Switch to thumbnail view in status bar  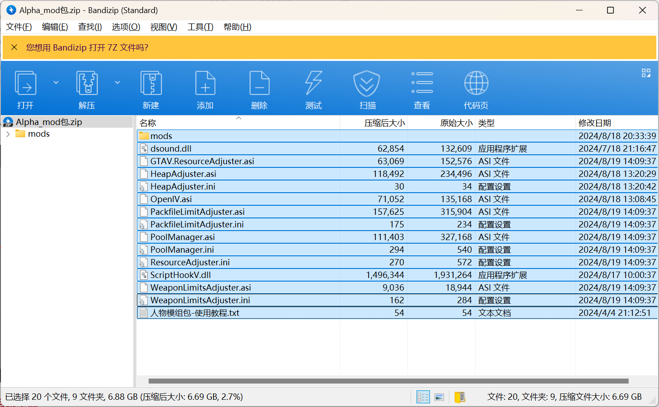[439, 397]
